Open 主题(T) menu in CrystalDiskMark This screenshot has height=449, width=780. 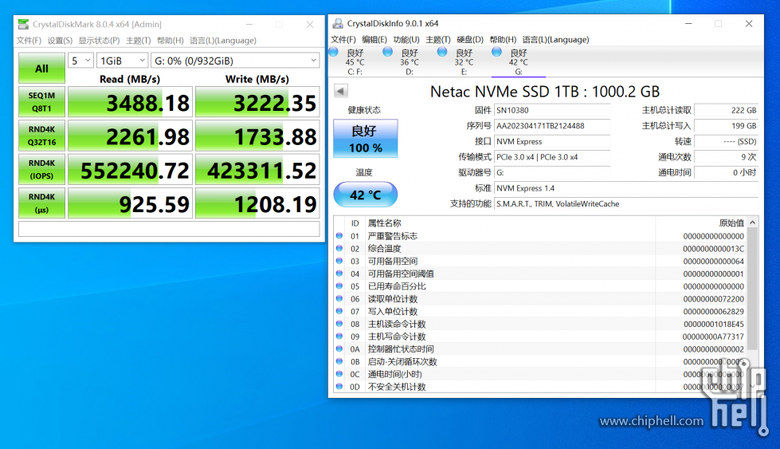coord(139,41)
